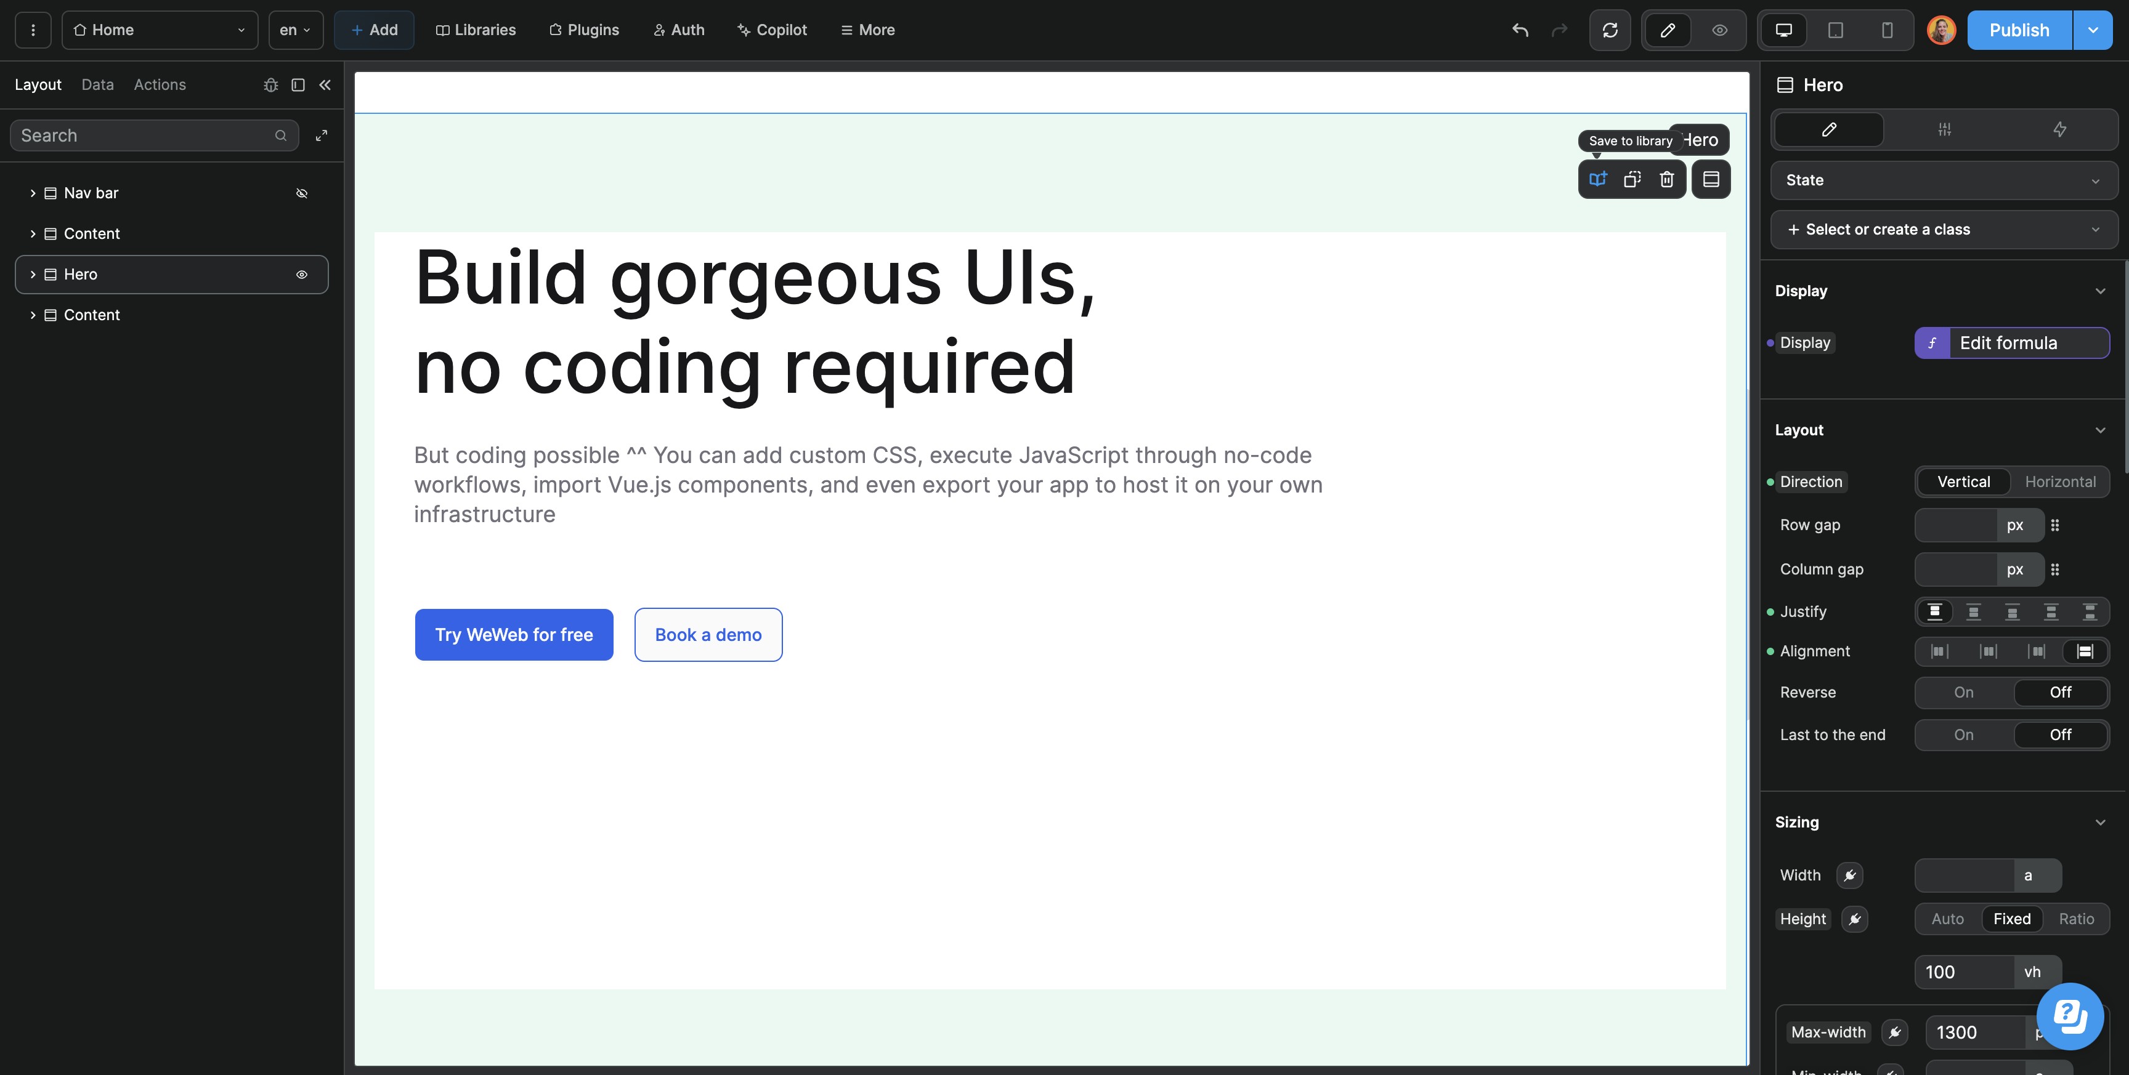Open the debug bug icon
This screenshot has height=1075, width=2129.
pos(270,85)
